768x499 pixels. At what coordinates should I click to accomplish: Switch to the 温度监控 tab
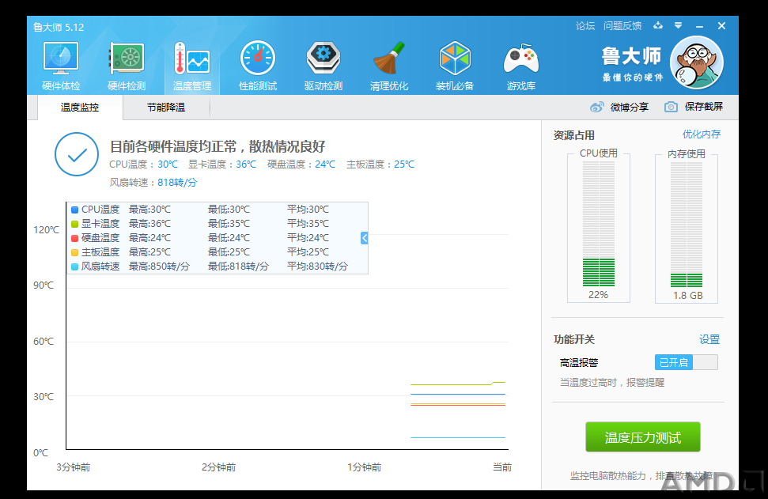point(80,108)
